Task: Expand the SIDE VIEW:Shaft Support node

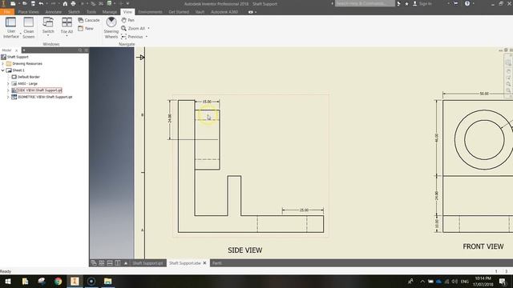Action: coord(8,90)
